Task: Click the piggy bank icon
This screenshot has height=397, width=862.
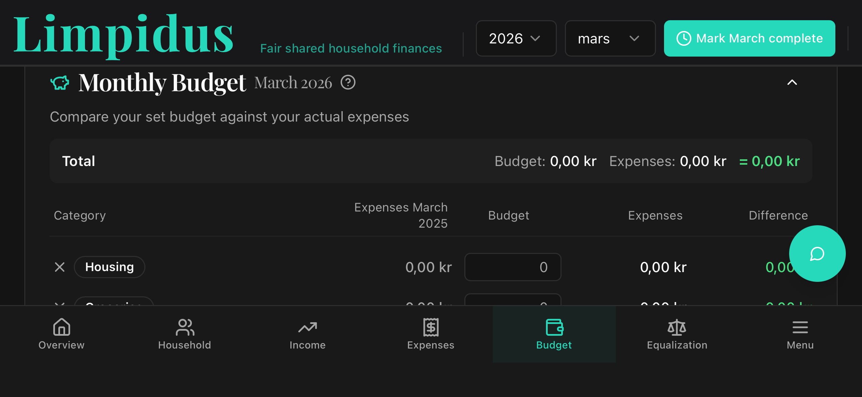Action: click(60, 82)
